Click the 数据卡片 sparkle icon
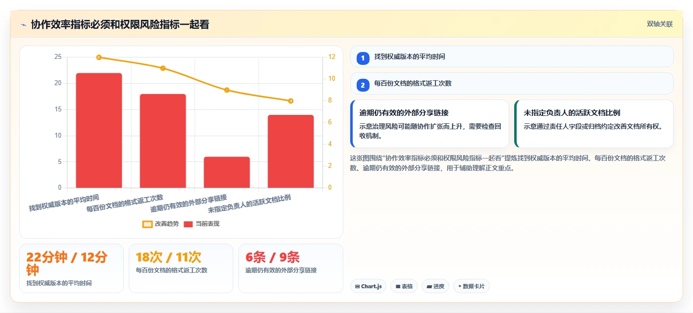This screenshot has height=313, width=693. 460,286
